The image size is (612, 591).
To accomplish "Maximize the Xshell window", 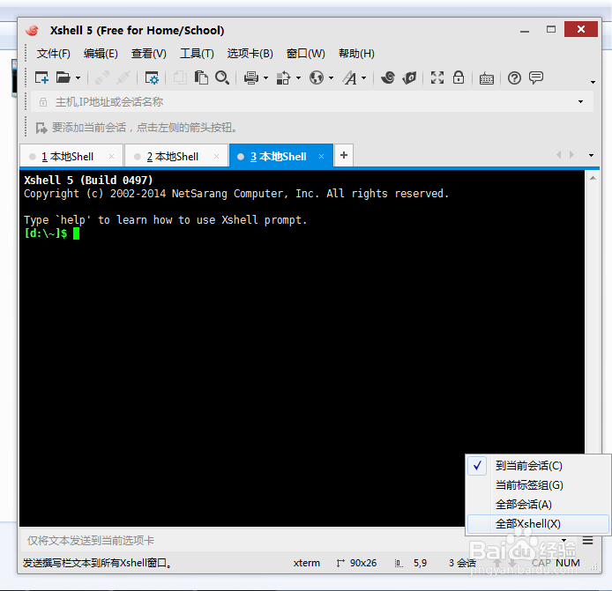I will pos(551,29).
